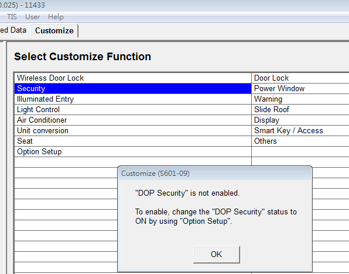Open the TIS menu
Image resolution: width=349 pixels, height=274 pixels.
(x=12, y=17)
